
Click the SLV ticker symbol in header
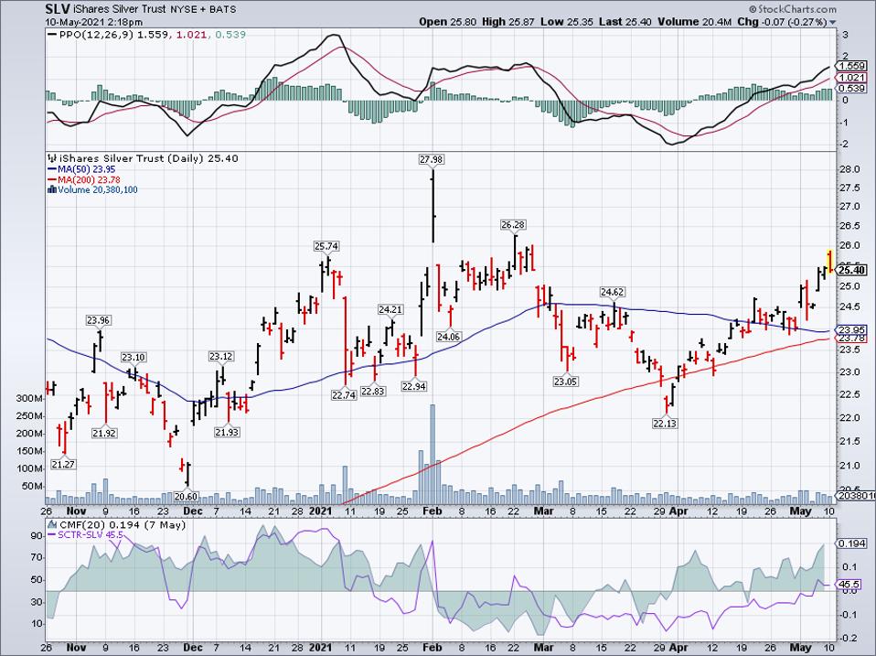(x=58, y=9)
